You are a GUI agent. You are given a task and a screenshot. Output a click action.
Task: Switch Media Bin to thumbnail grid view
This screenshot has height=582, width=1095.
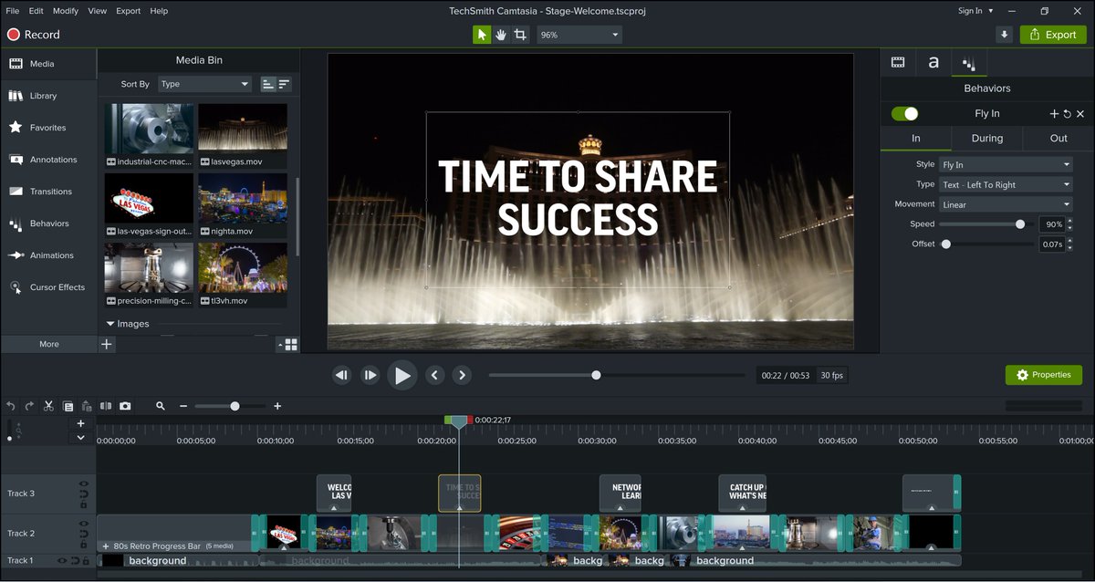(290, 344)
